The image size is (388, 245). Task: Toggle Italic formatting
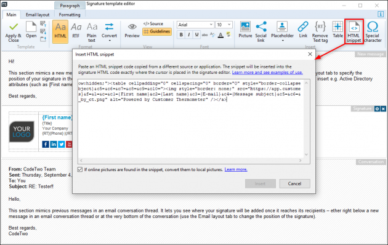coord(189,35)
